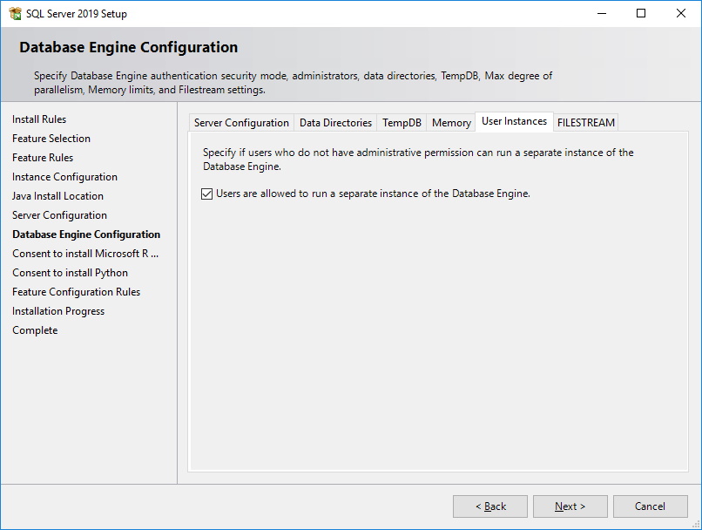Open the FILESTREAM tab

coord(585,123)
